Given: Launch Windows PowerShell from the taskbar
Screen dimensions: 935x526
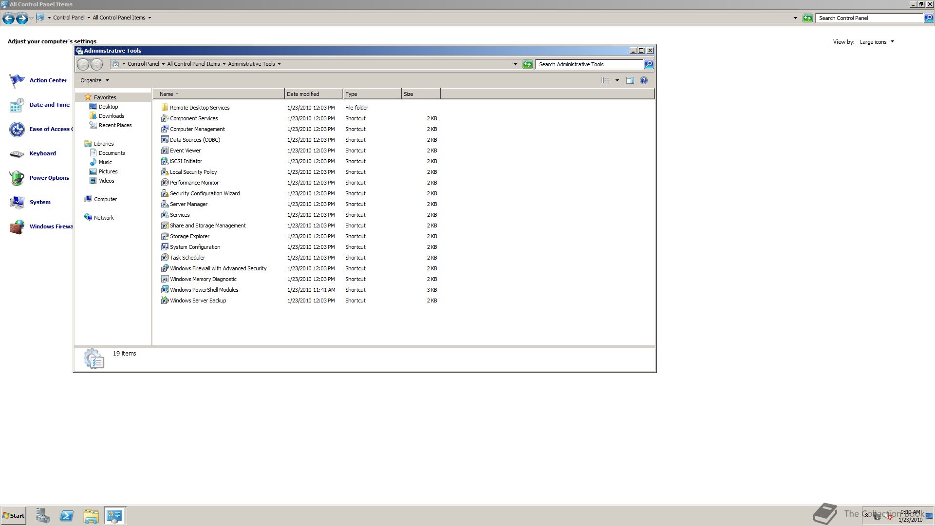Looking at the screenshot, I should pos(67,516).
